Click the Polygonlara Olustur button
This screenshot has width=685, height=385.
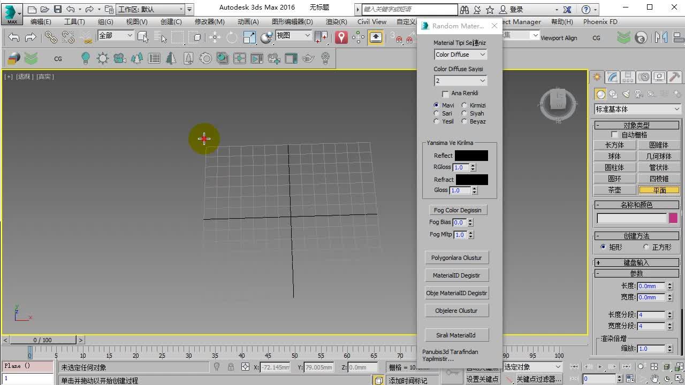coord(456,258)
